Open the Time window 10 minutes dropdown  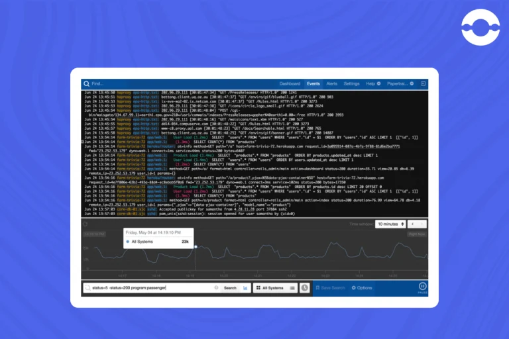(x=390, y=224)
